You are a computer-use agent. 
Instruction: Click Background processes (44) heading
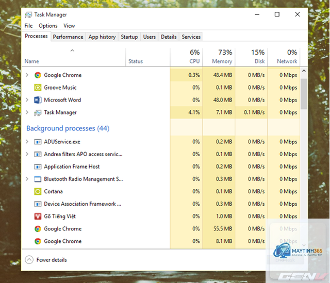point(68,128)
